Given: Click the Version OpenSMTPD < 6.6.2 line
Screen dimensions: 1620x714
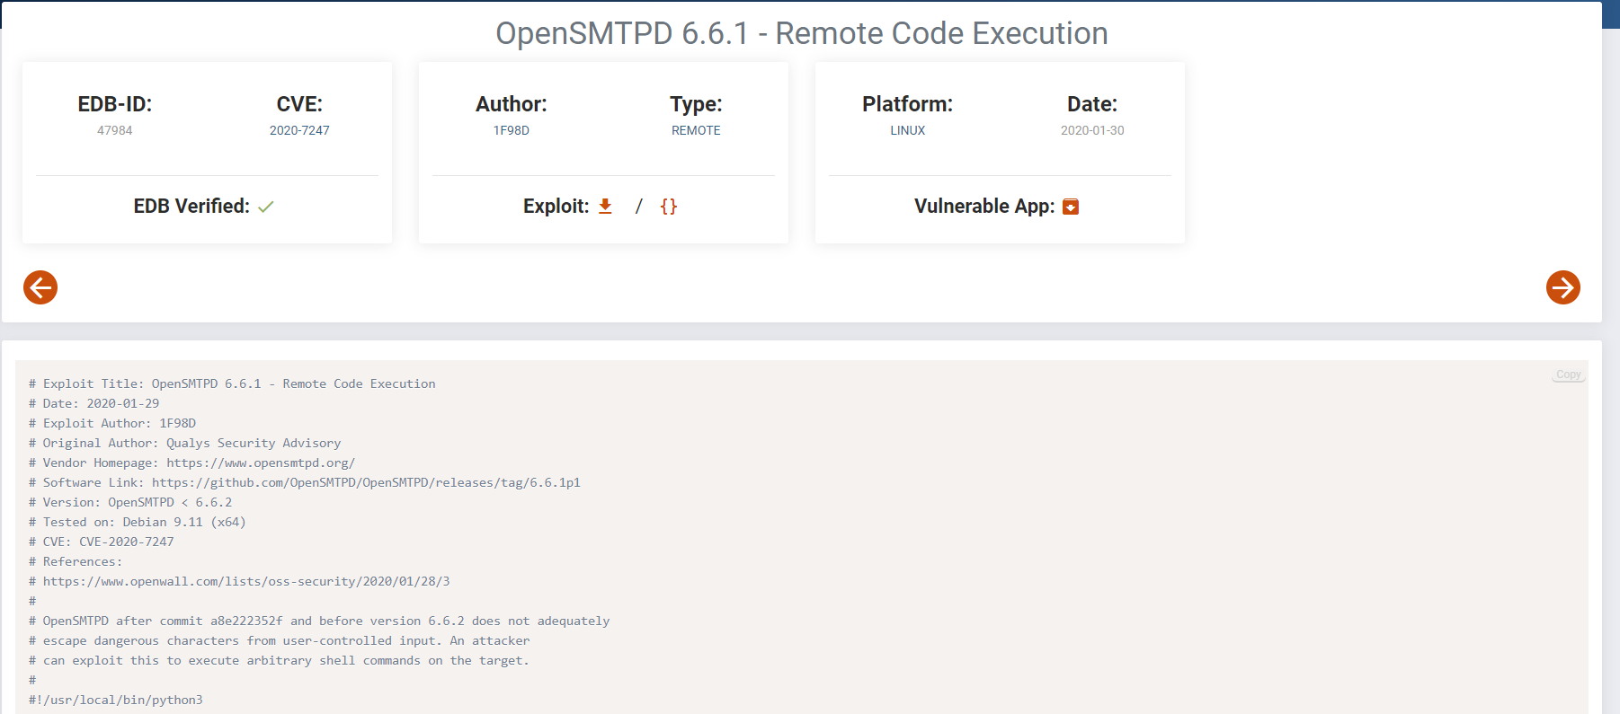Looking at the screenshot, I should [130, 502].
